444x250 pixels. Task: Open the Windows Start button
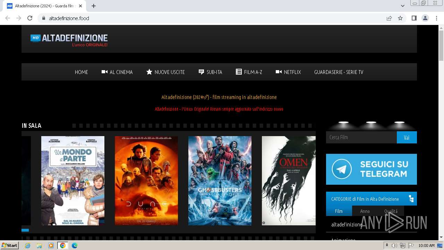10,245
